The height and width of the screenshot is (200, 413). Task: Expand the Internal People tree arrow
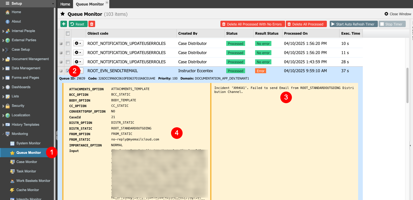[x=3, y=31]
